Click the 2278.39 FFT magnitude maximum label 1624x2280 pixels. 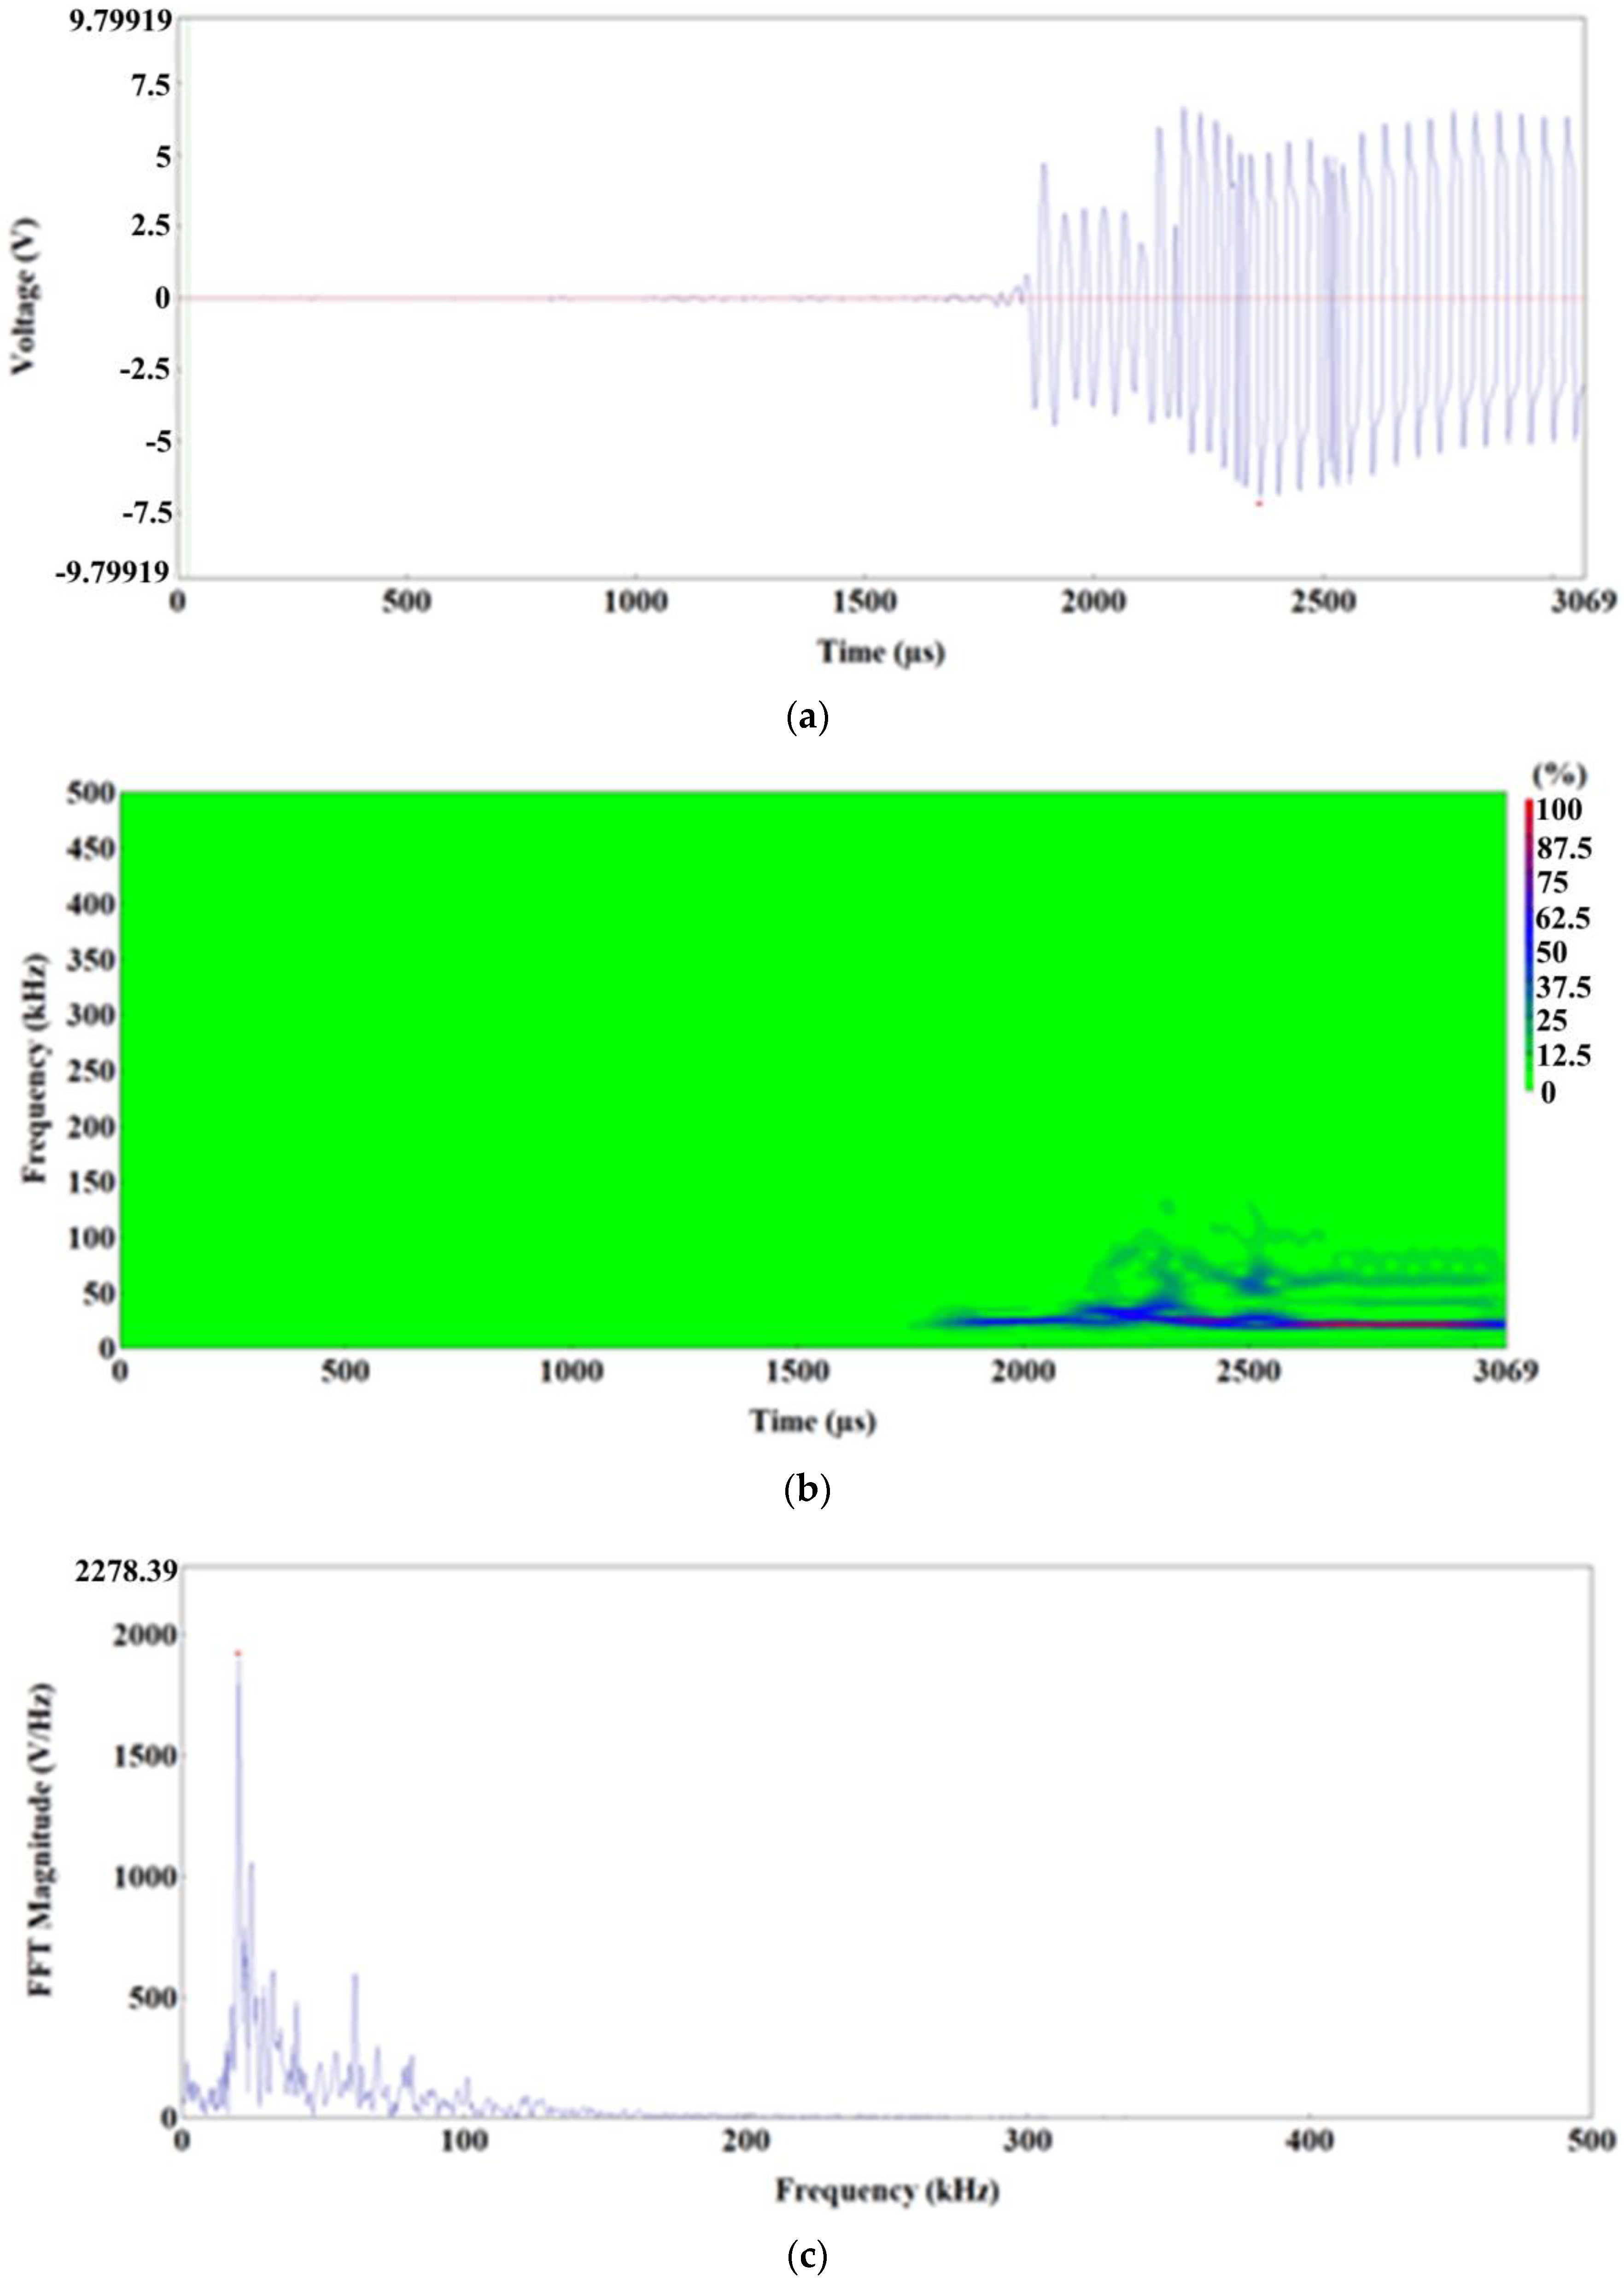pos(126,1571)
